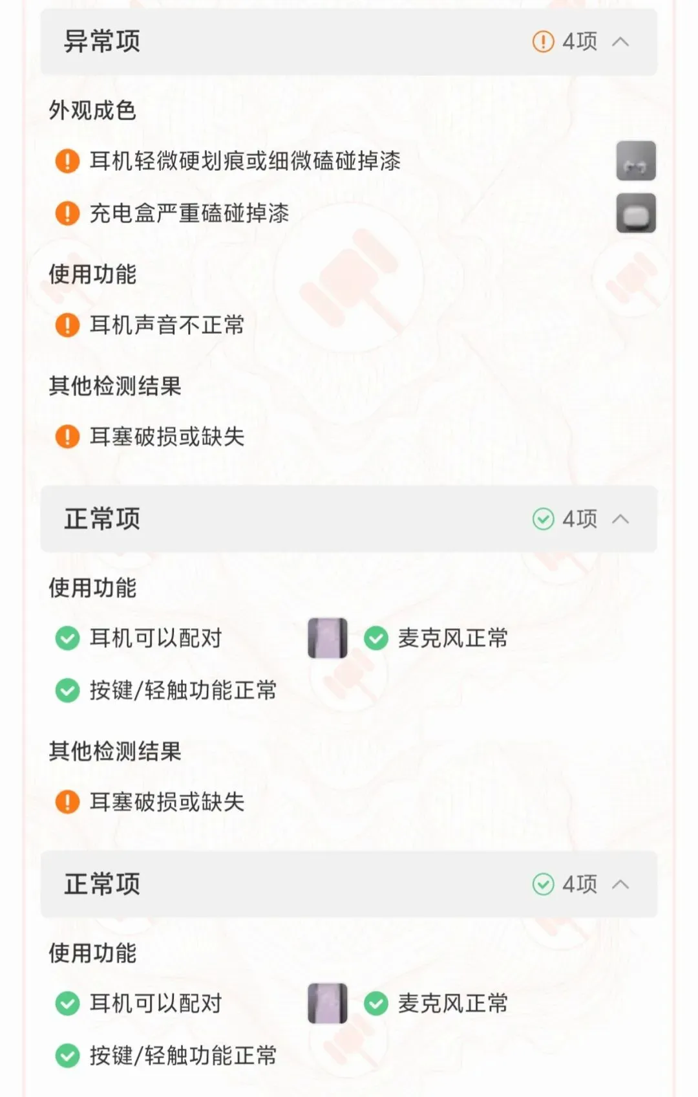
Task: Tap the second 正常项 header title
Action: [102, 884]
